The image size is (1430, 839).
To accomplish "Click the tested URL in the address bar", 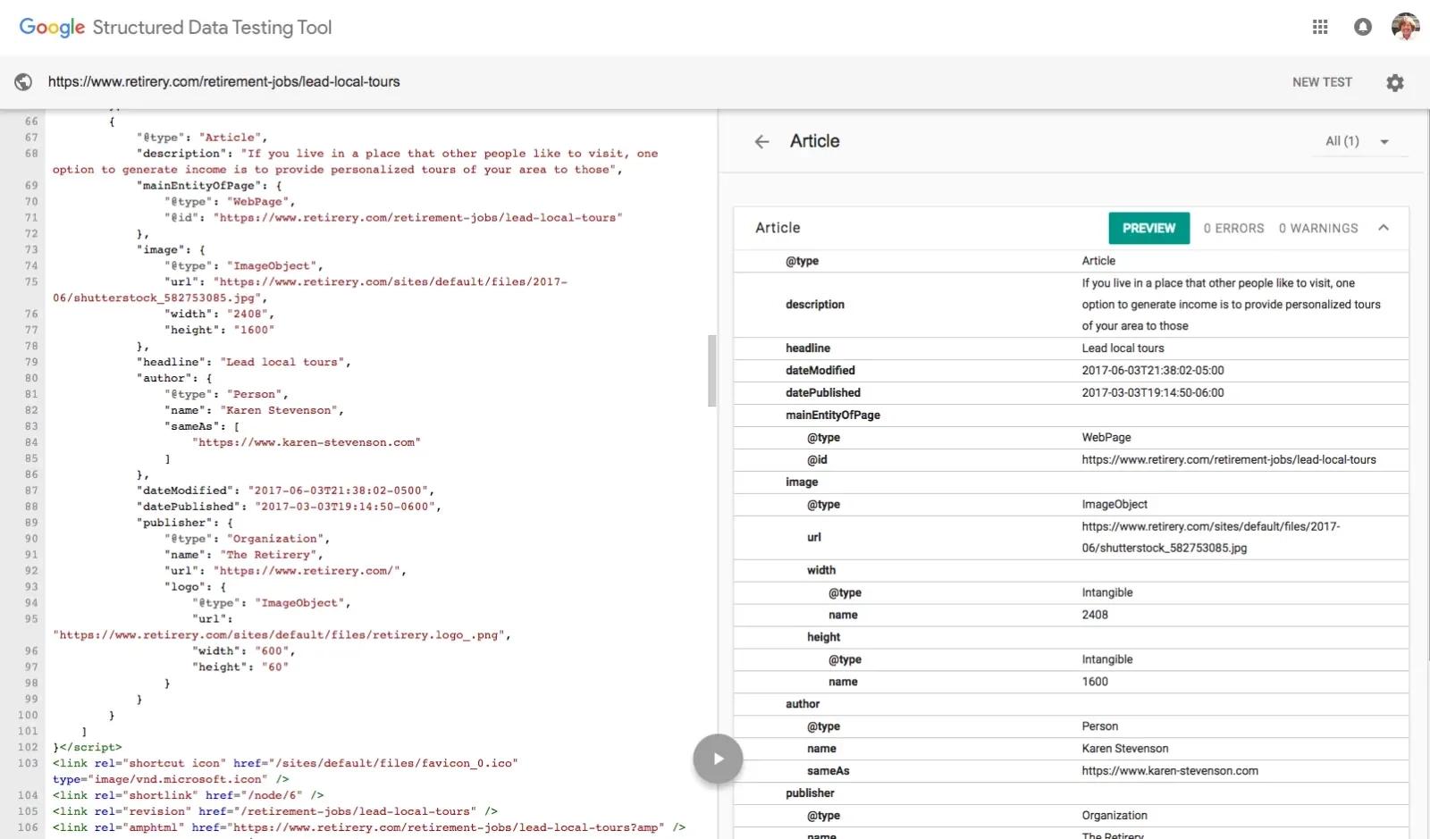I will 223,82.
